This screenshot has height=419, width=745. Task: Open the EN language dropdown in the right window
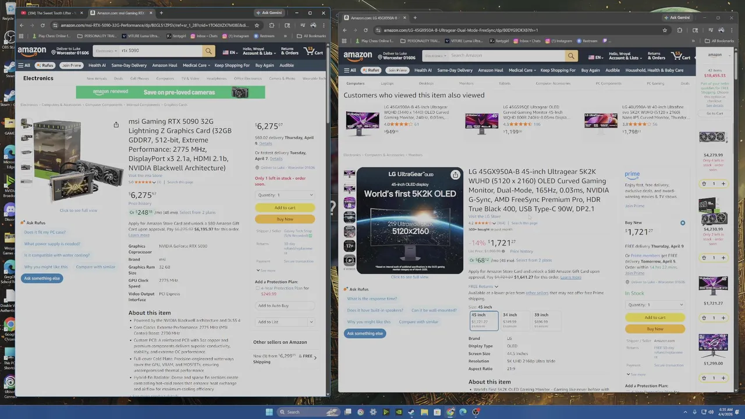595,57
